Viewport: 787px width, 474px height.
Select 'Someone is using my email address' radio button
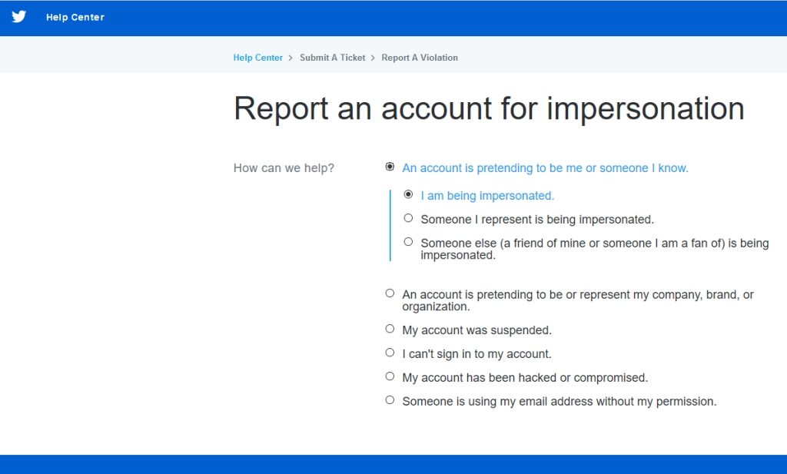click(390, 400)
